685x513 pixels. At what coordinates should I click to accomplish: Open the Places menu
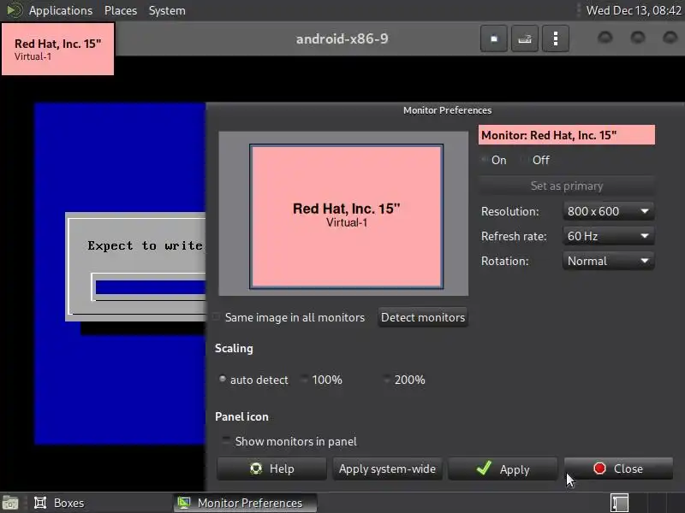(x=121, y=10)
